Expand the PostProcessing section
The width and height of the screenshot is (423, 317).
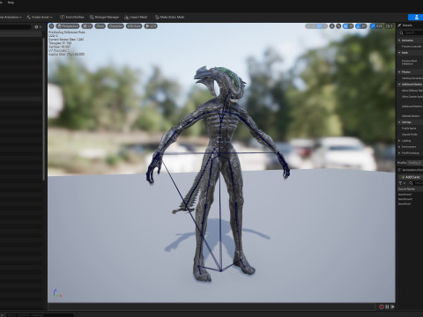(x=399, y=153)
